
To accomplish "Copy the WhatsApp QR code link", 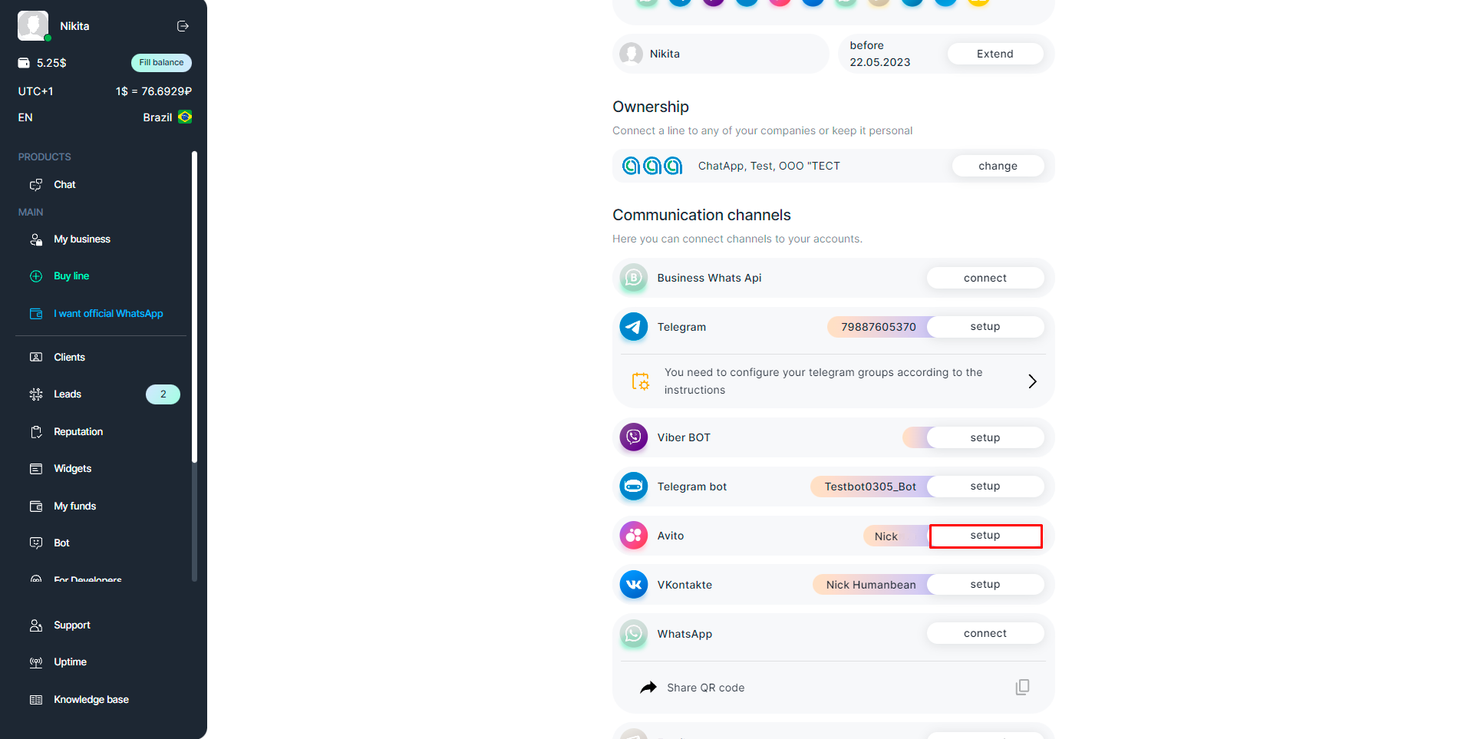I will coord(1022,687).
